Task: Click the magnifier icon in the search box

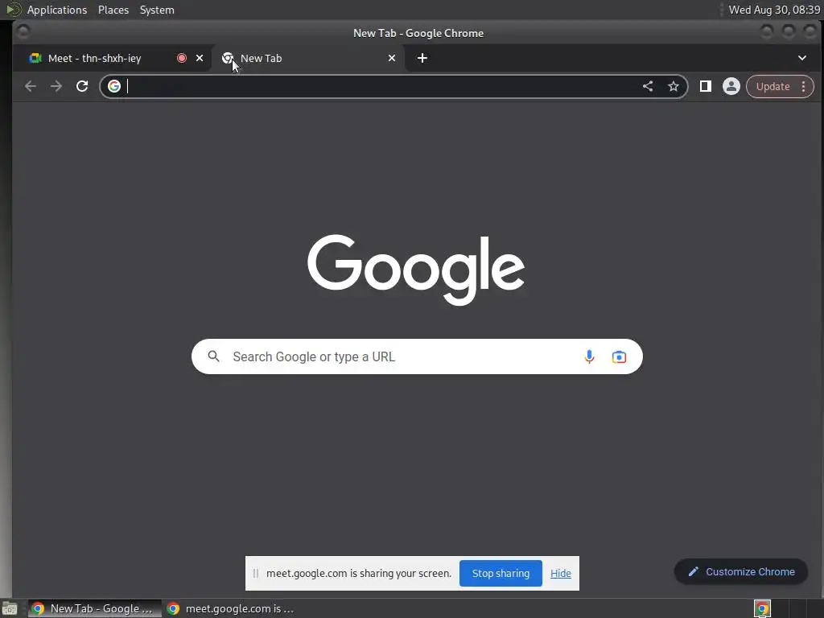Action: (213, 356)
